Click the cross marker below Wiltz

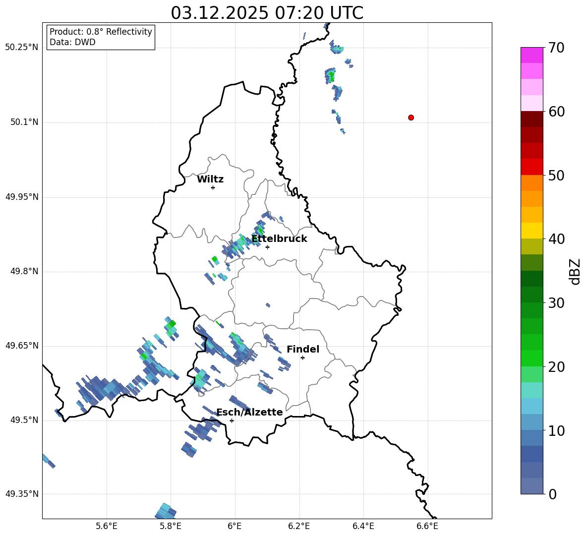(x=213, y=187)
